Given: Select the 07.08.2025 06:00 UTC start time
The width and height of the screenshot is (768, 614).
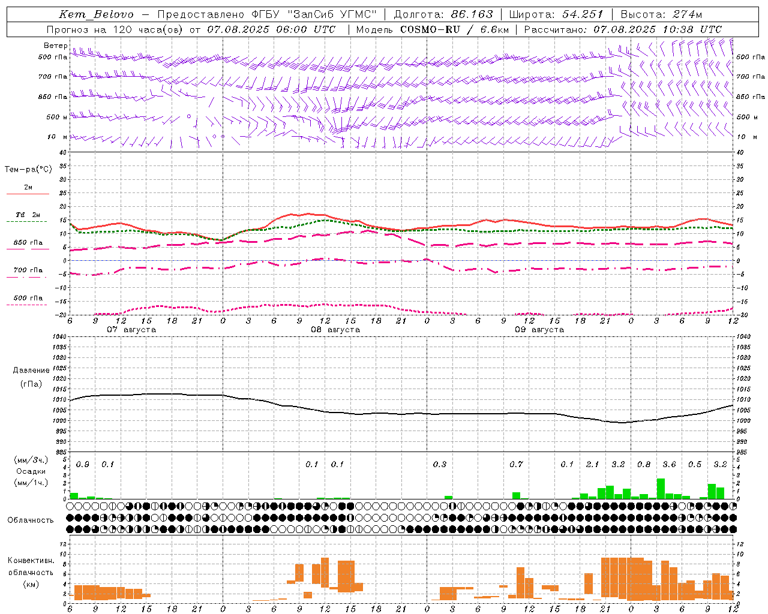Looking at the screenshot, I should [x=271, y=29].
